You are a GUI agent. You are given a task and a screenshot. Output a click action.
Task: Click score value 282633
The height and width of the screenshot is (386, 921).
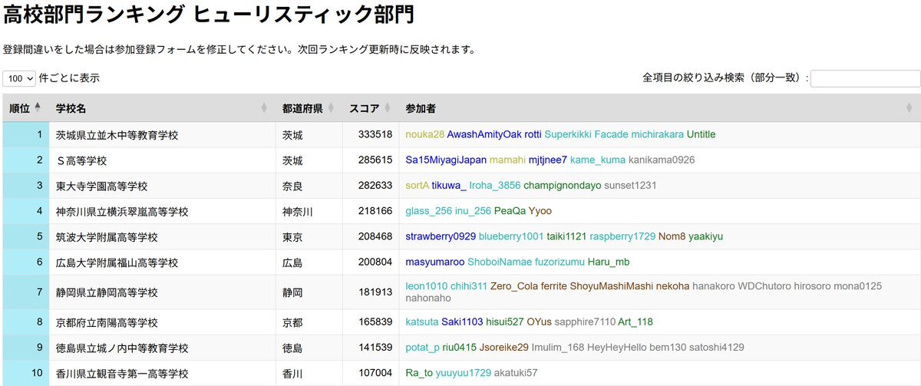375,186
